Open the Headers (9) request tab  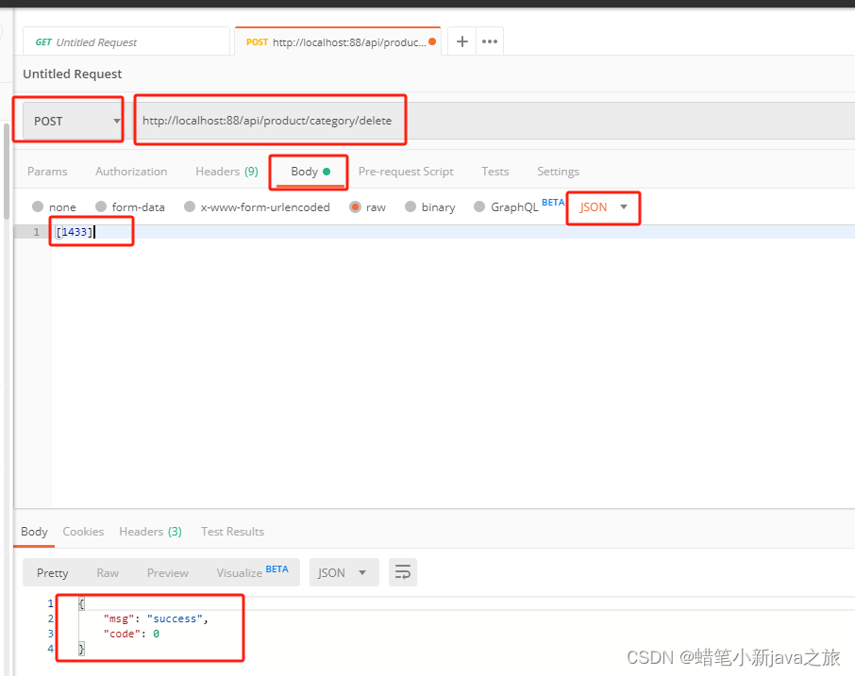(x=226, y=172)
